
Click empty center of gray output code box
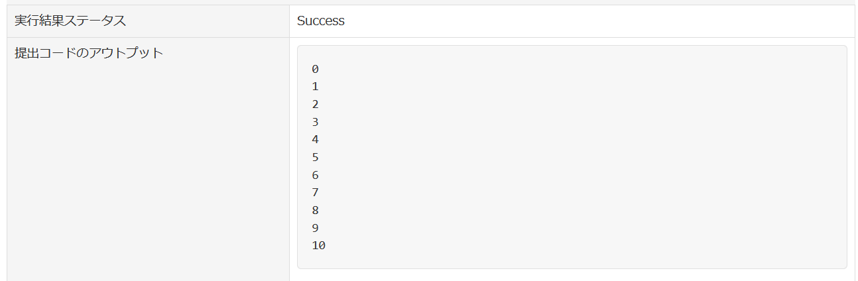pyautogui.click(x=572, y=157)
